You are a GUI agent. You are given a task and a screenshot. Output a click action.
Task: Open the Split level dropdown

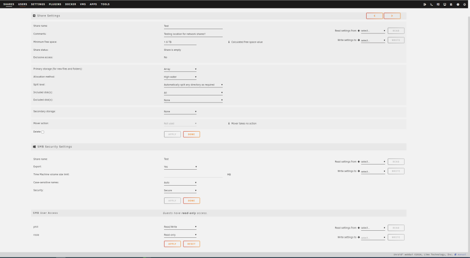193,85
